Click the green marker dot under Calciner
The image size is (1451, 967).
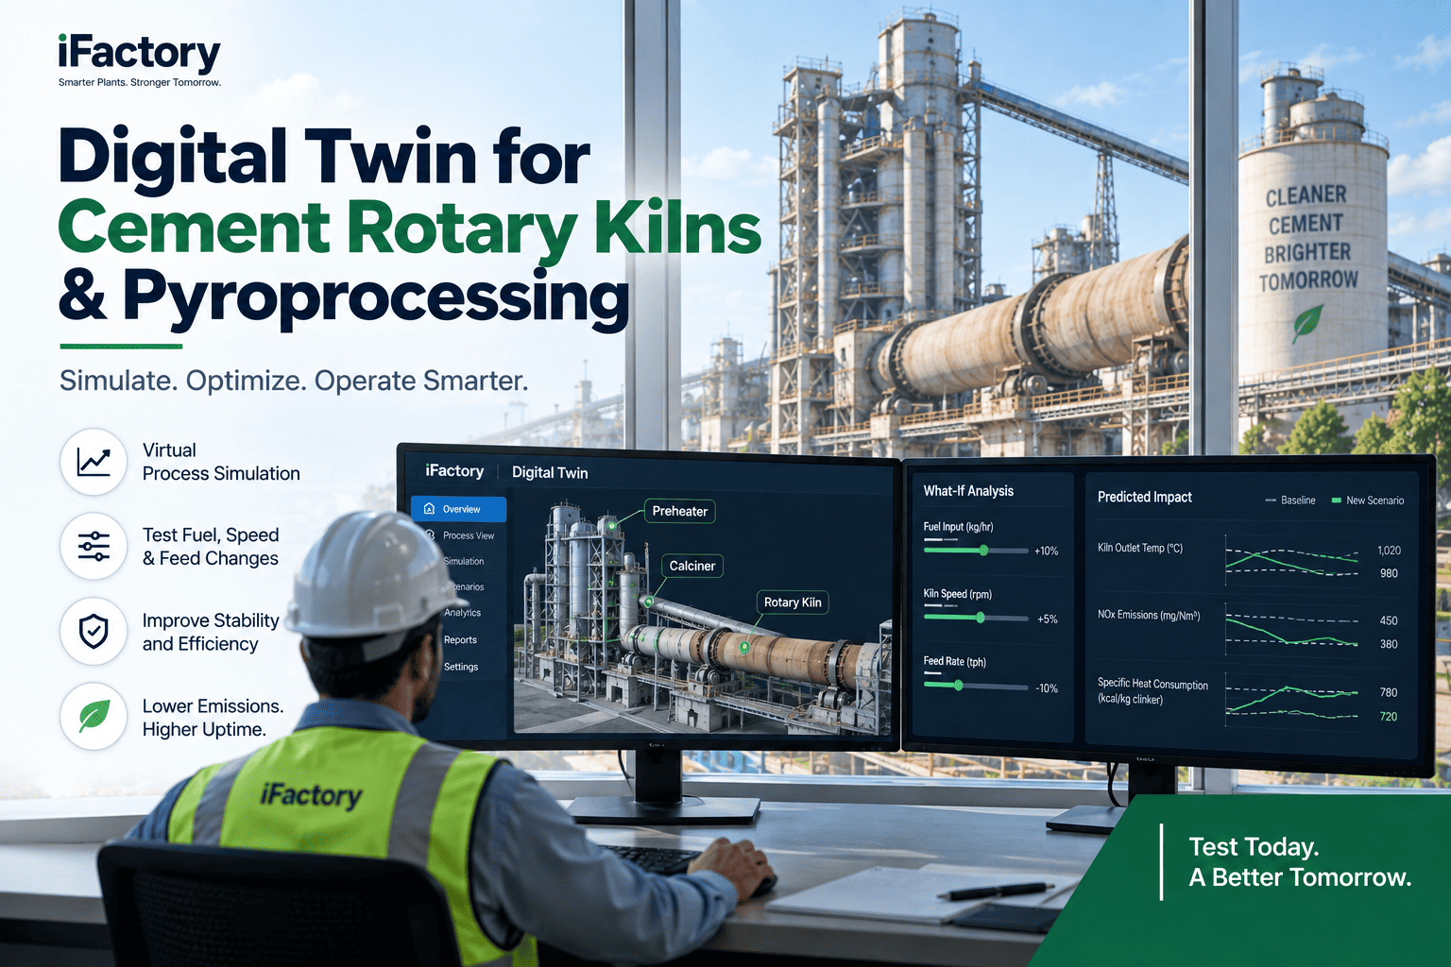649,601
